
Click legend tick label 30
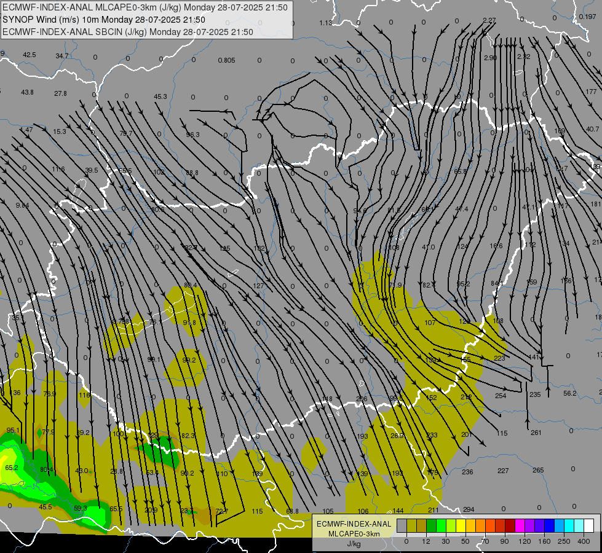445,541
